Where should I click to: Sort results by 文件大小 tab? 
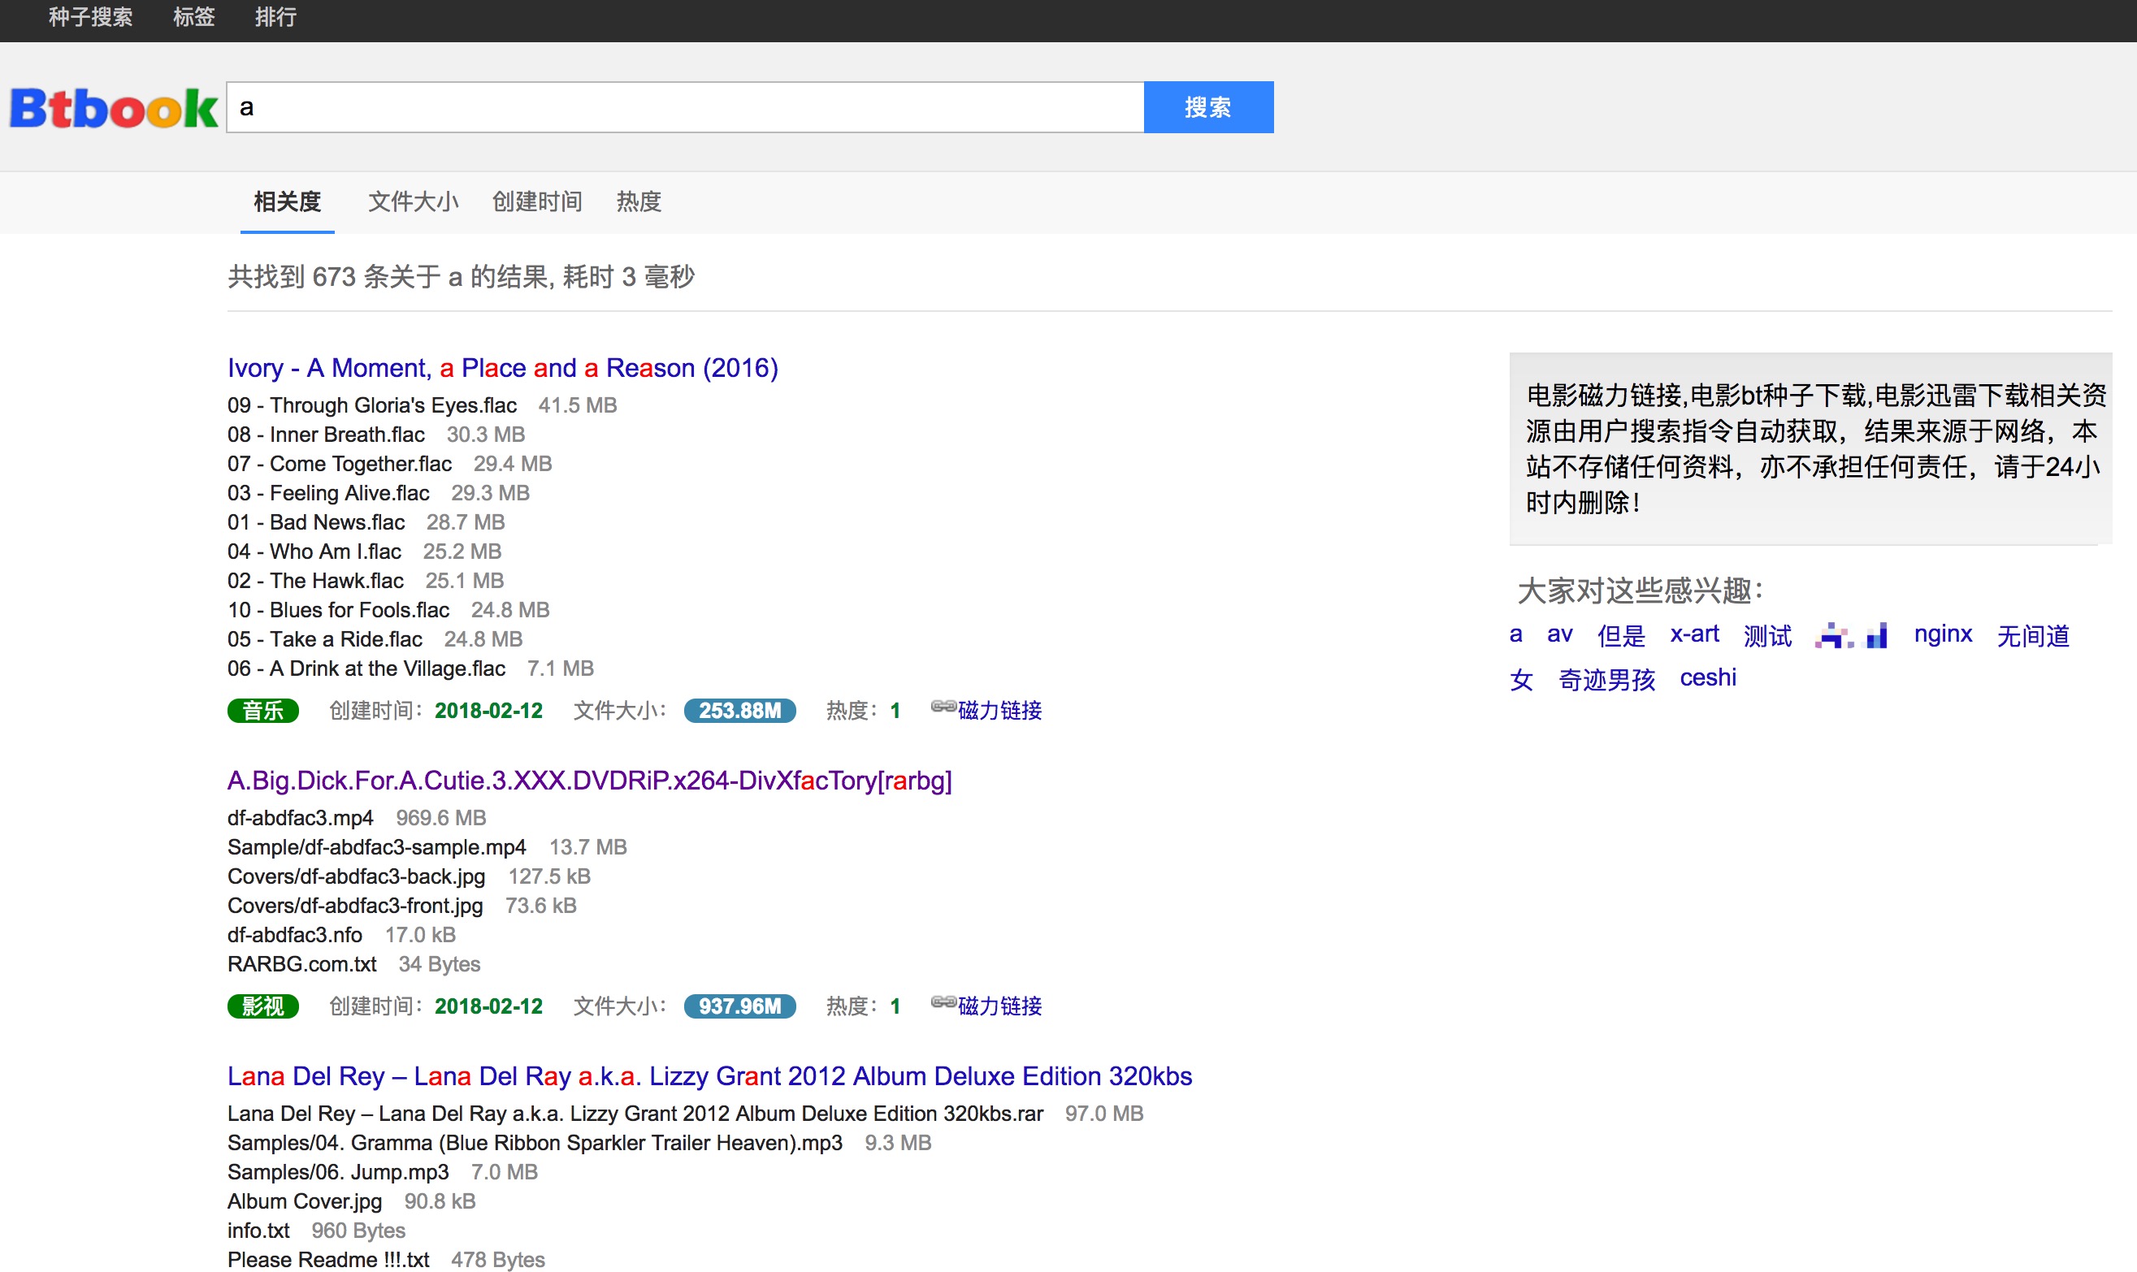413,202
